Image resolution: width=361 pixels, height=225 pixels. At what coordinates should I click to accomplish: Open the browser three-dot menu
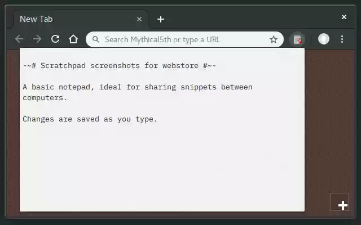coord(342,39)
